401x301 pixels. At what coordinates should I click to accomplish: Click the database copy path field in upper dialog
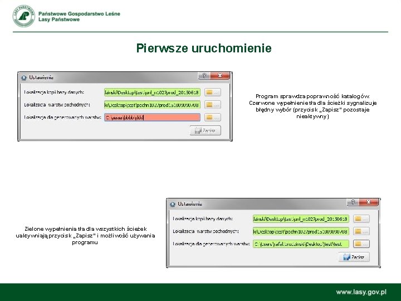tap(152, 92)
